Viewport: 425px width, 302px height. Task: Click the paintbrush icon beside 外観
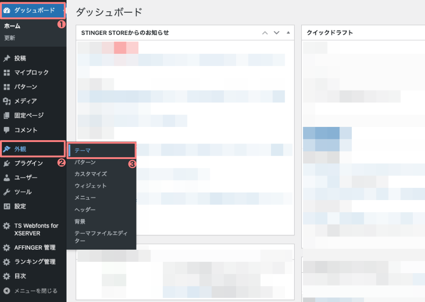tap(7, 149)
